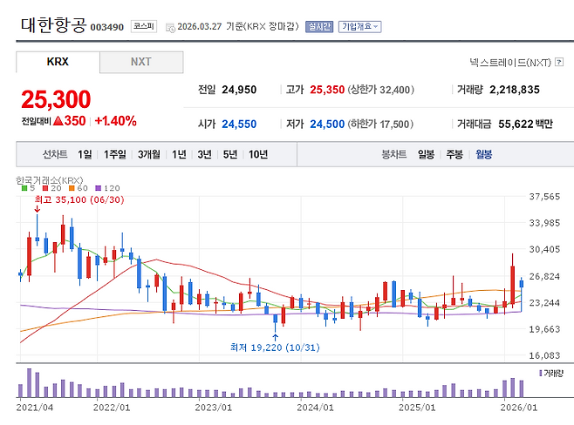Screen dimensions: 574x425
Task: Select the 1주일 line chart period
Action: pos(115,154)
